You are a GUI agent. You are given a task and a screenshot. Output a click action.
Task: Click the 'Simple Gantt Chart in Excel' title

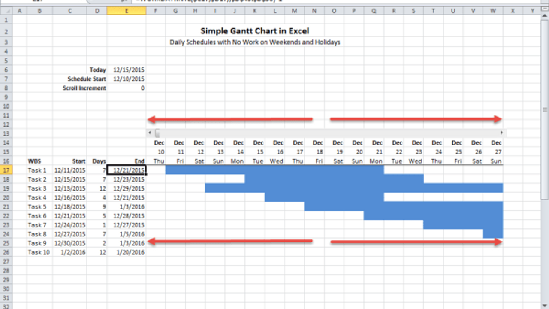[x=255, y=31]
